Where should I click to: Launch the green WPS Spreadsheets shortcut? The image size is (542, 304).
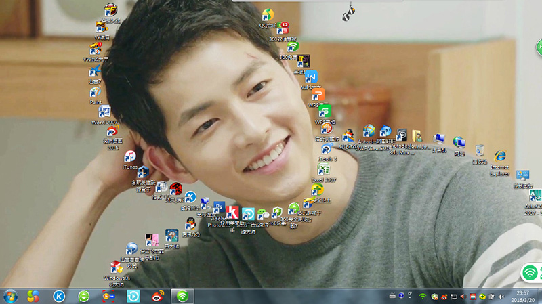coord(325,111)
